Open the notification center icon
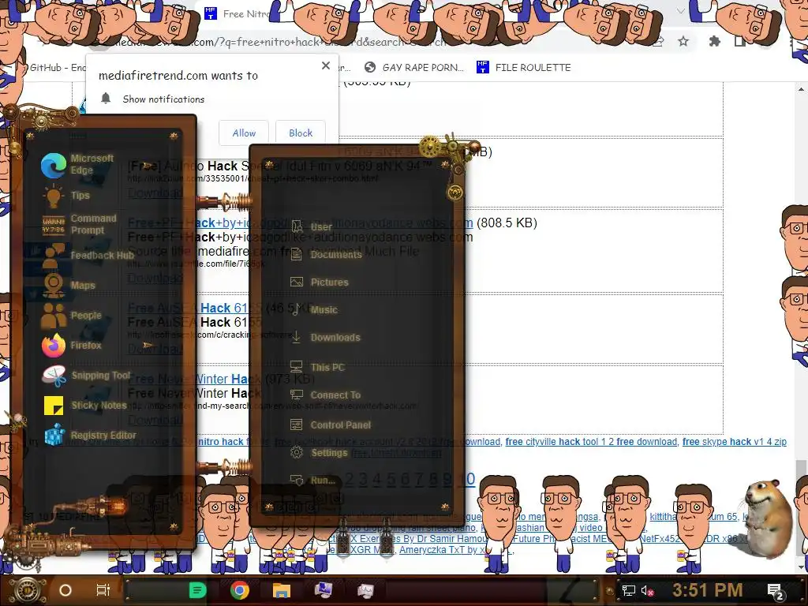 pos(776,591)
